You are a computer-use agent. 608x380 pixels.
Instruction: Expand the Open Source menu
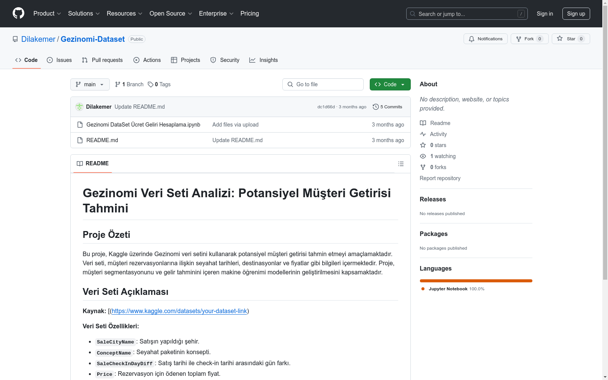point(171,14)
